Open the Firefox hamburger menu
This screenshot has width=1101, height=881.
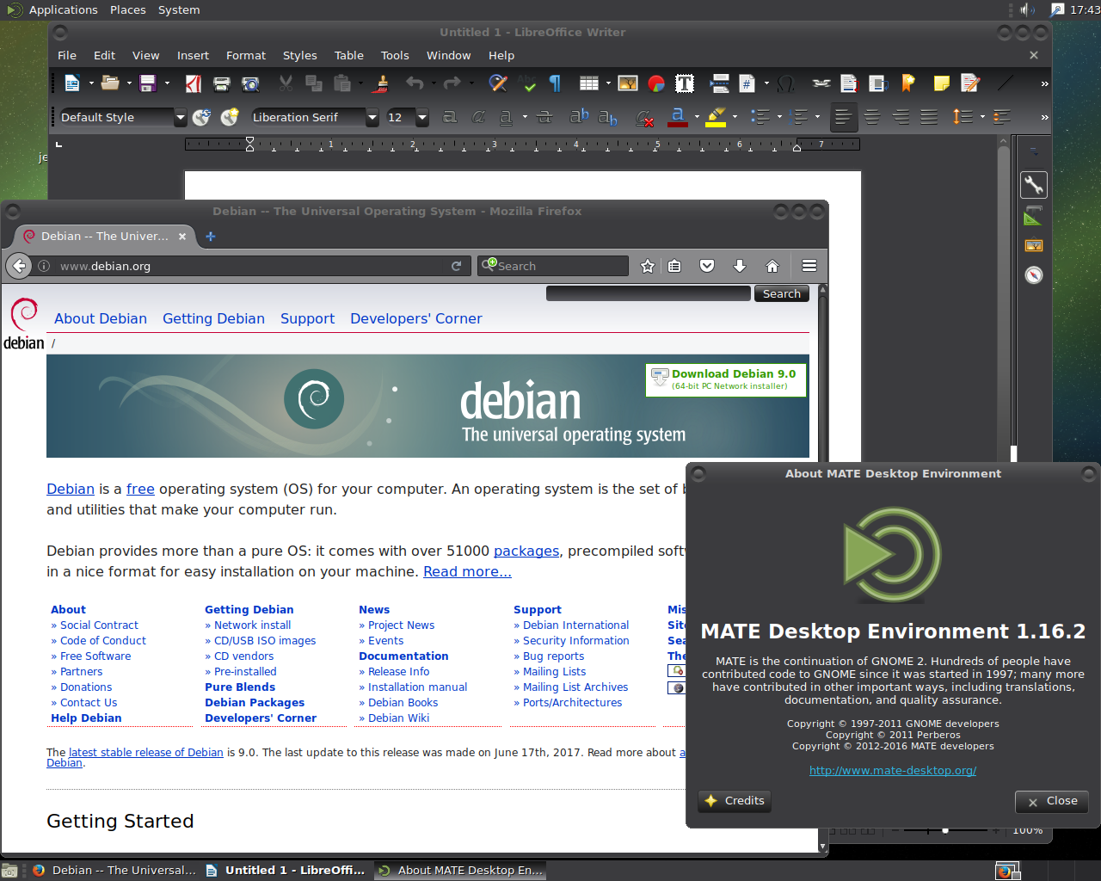coord(809,266)
